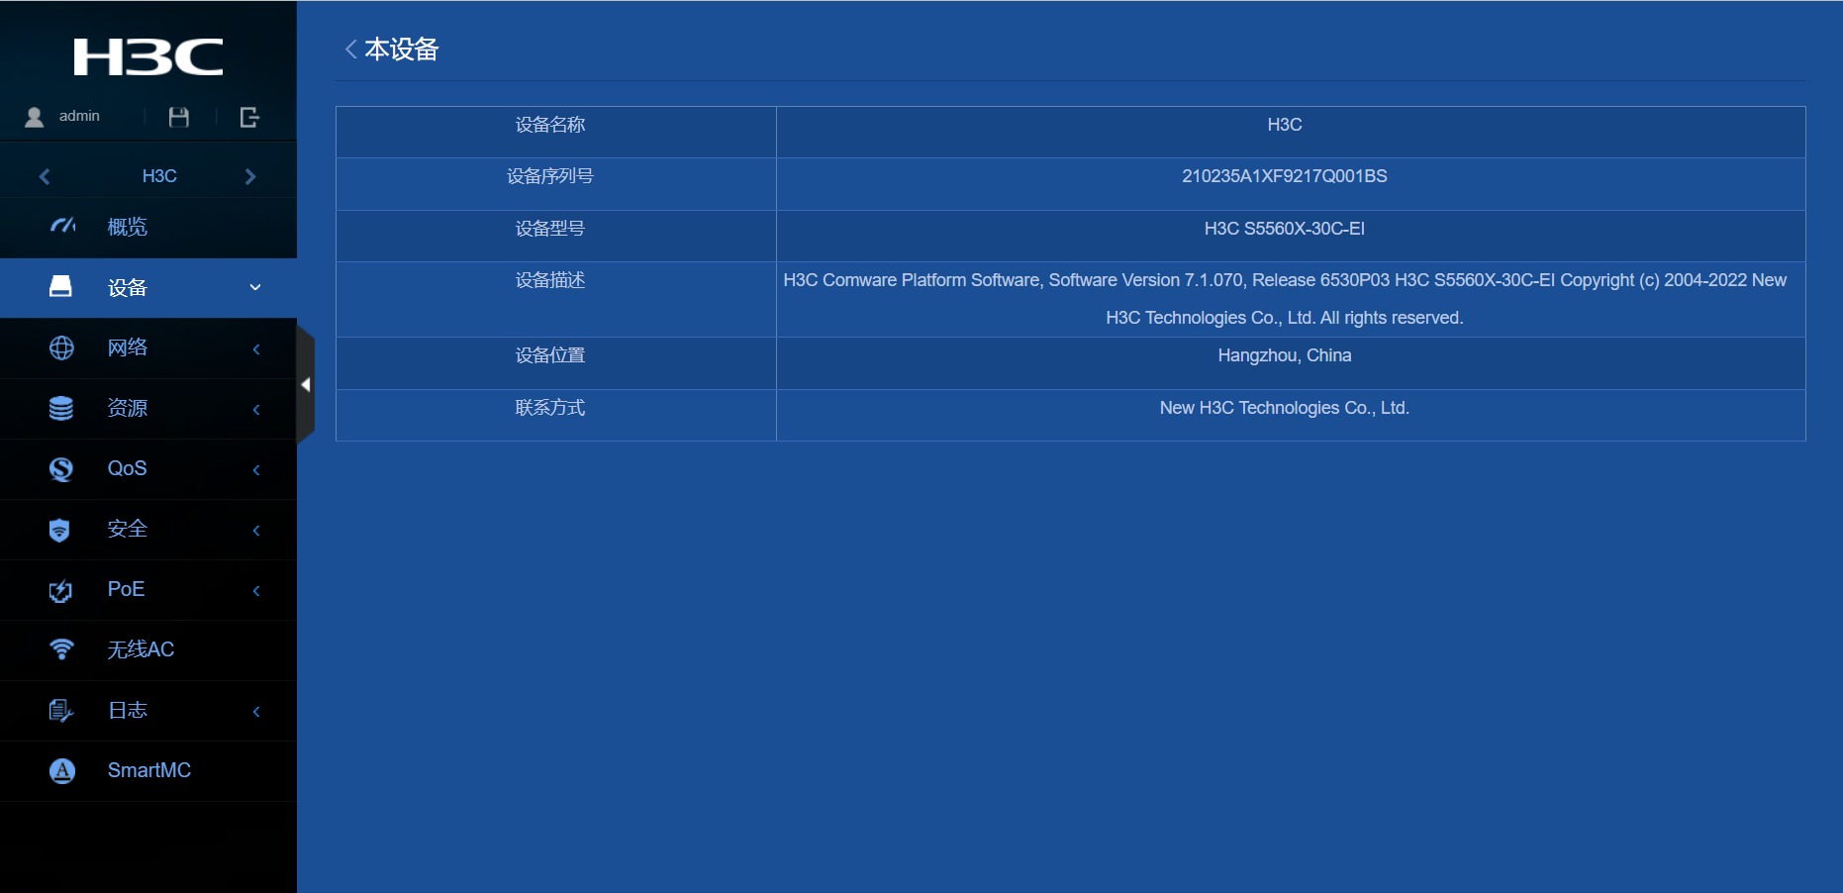Click the serial number 210235A1XF9217Q001BS
This screenshot has height=893, width=1843.
click(x=1285, y=176)
